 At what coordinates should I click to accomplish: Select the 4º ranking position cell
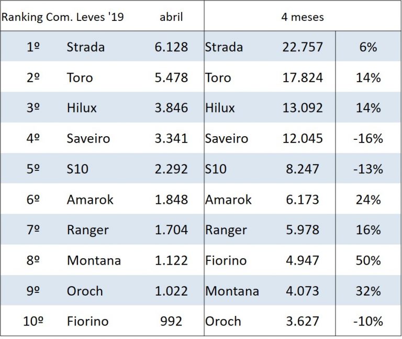[x=33, y=138]
